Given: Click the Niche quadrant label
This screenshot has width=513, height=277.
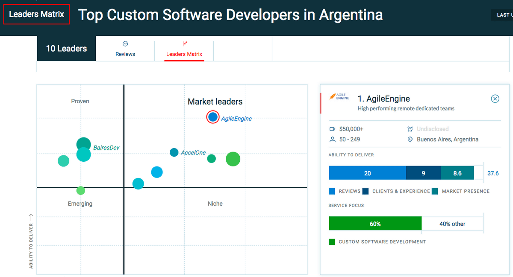Looking at the screenshot, I should coord(215,204).
